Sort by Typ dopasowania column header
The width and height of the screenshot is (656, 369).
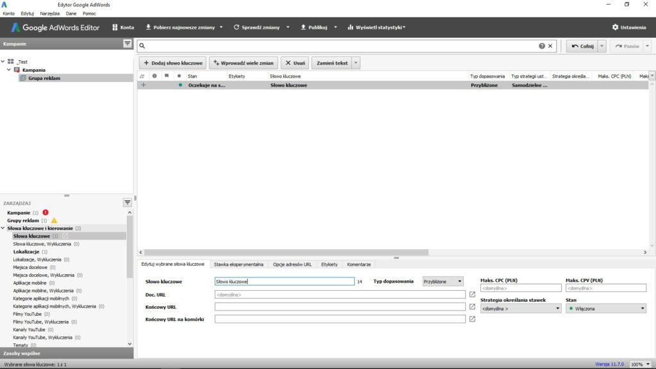click(x=488, y=76)
